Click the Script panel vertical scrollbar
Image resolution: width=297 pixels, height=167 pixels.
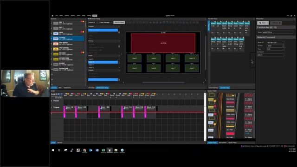point(205,117)
